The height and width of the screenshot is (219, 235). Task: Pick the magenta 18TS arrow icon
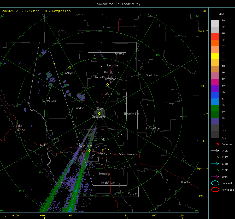coord(215,177)
